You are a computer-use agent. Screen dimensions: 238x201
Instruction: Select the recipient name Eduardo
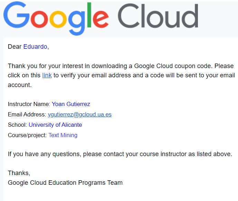tap(35, 47)
